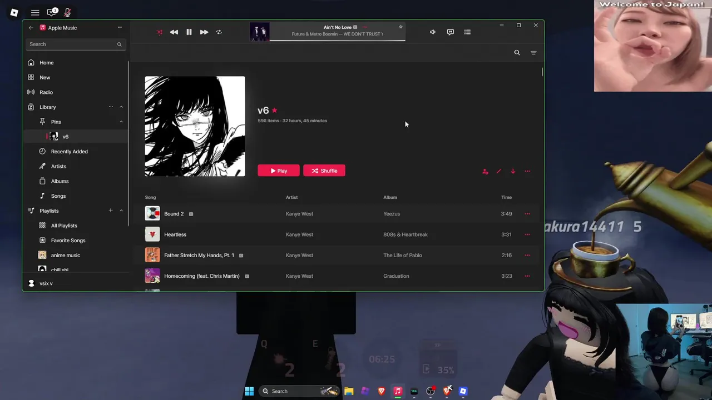Viewport: 712px width, 400px height.
Task: Shuffle the v6 playlist
Action: [x=324, y=171]
